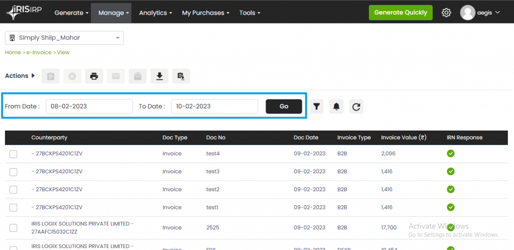Tick the checkbox for invoice test4
The width and height of the screenshot is (514, 250).
(14, 154)
